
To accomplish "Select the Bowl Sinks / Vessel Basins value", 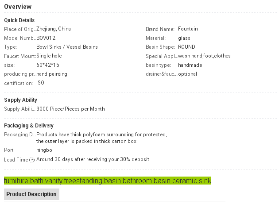I will click(67, 47).
